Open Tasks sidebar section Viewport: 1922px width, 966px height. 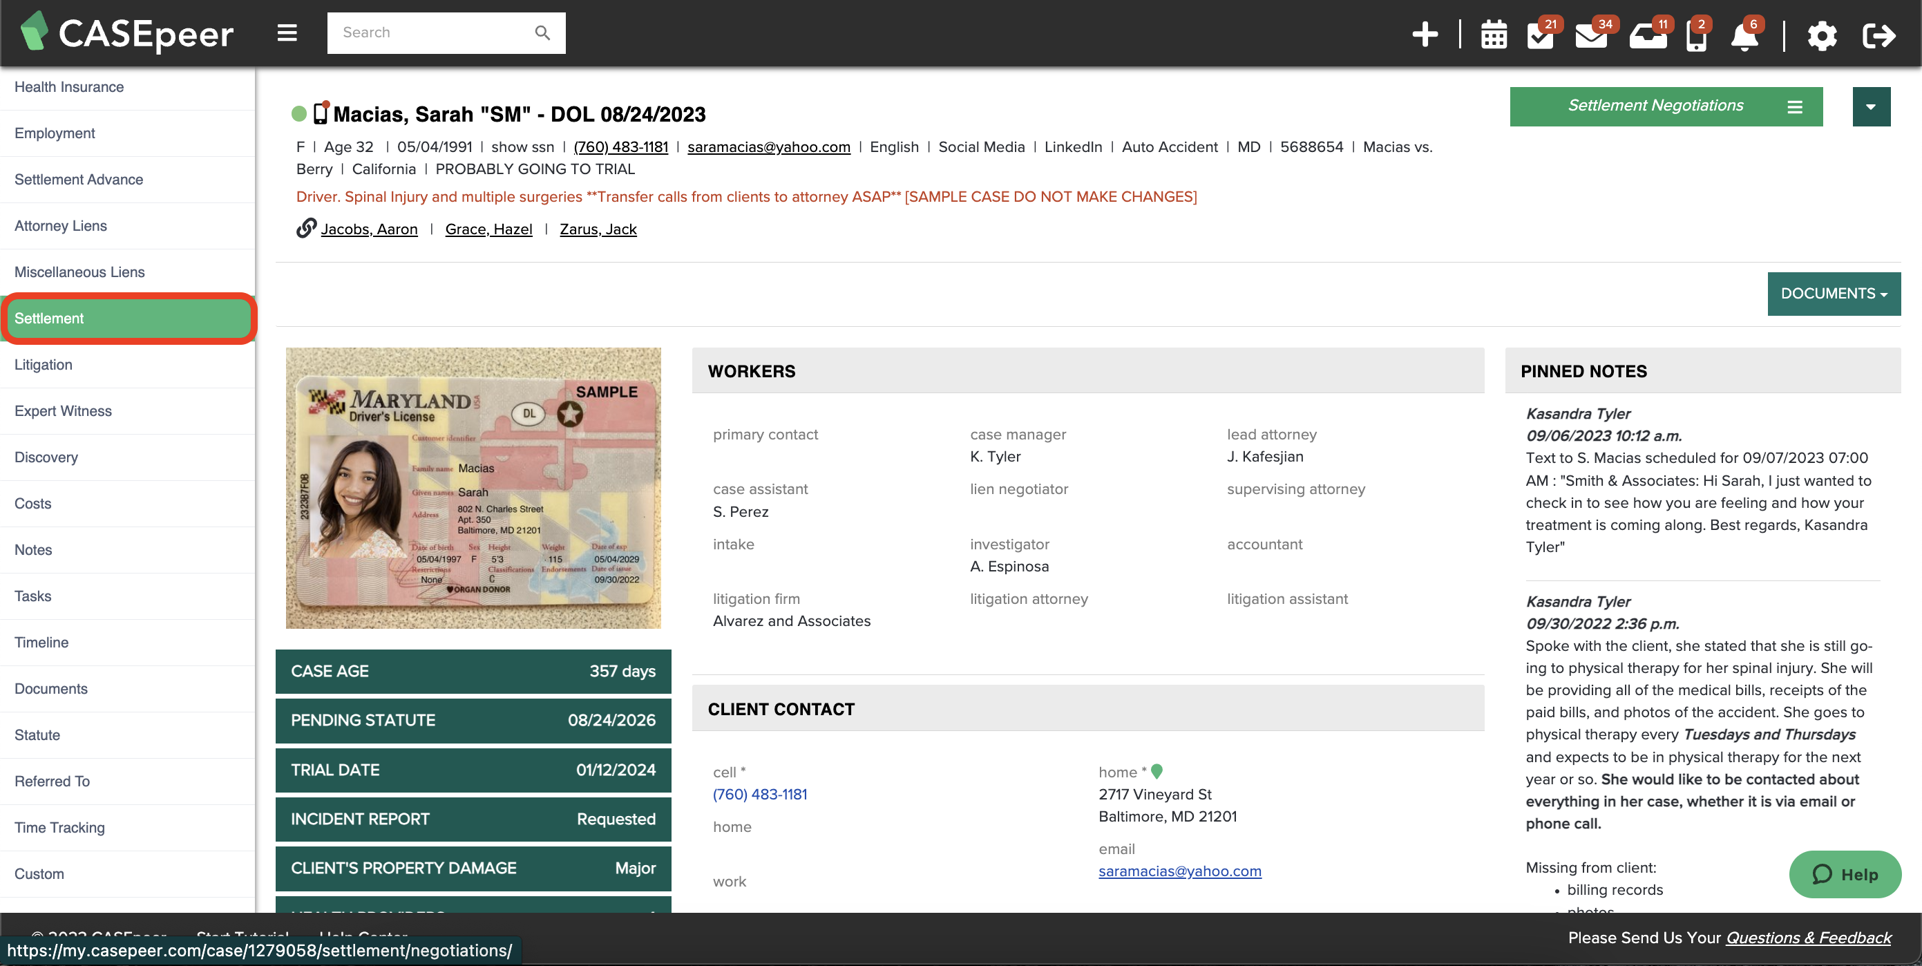pos(128,596)
